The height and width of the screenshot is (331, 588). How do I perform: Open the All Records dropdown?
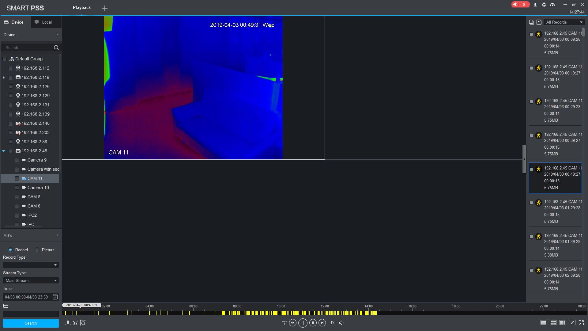click(564, 22)
